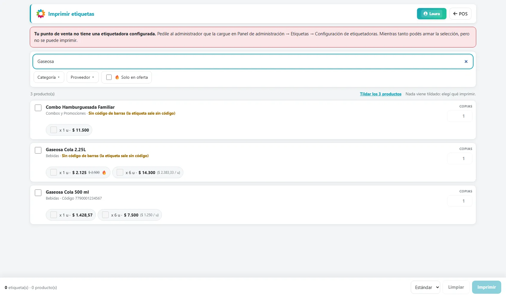Enable the Solo en oferta checkbox

(x=109, y=77)
